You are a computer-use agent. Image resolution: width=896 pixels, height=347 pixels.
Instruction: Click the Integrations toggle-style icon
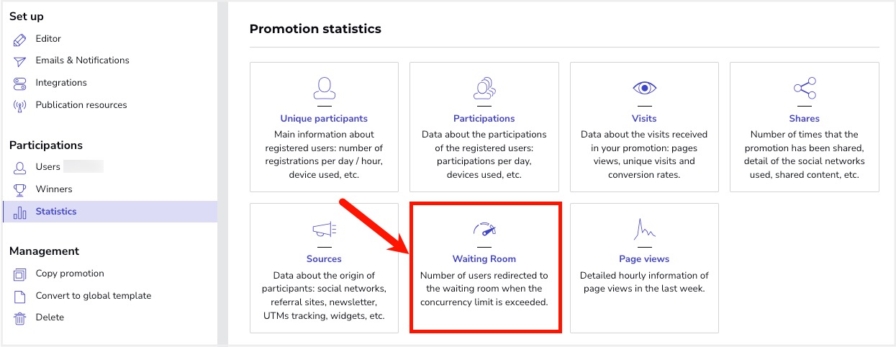(x=20, y=83)
